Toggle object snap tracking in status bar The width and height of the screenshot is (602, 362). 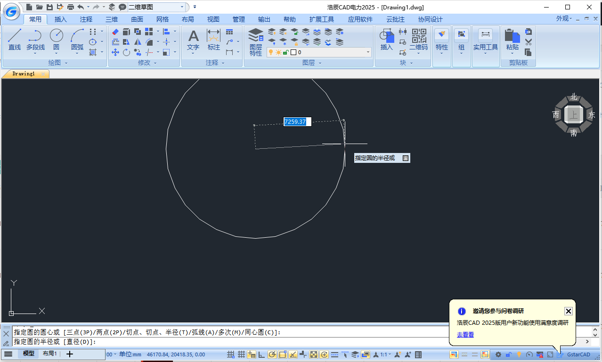[x=293, y=354]
